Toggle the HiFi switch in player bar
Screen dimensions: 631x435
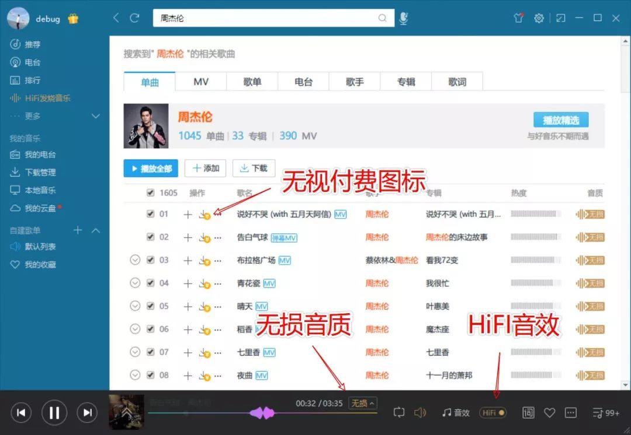click(493, 412)
